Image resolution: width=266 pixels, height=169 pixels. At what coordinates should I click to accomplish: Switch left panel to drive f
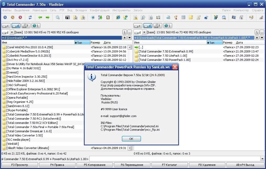[26, 26]
